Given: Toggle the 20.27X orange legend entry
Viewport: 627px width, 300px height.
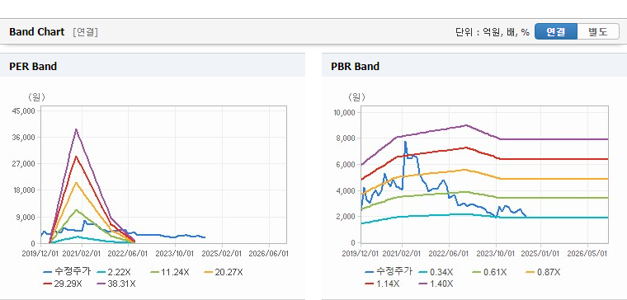Looking at the screenshot, I should 223,272.
